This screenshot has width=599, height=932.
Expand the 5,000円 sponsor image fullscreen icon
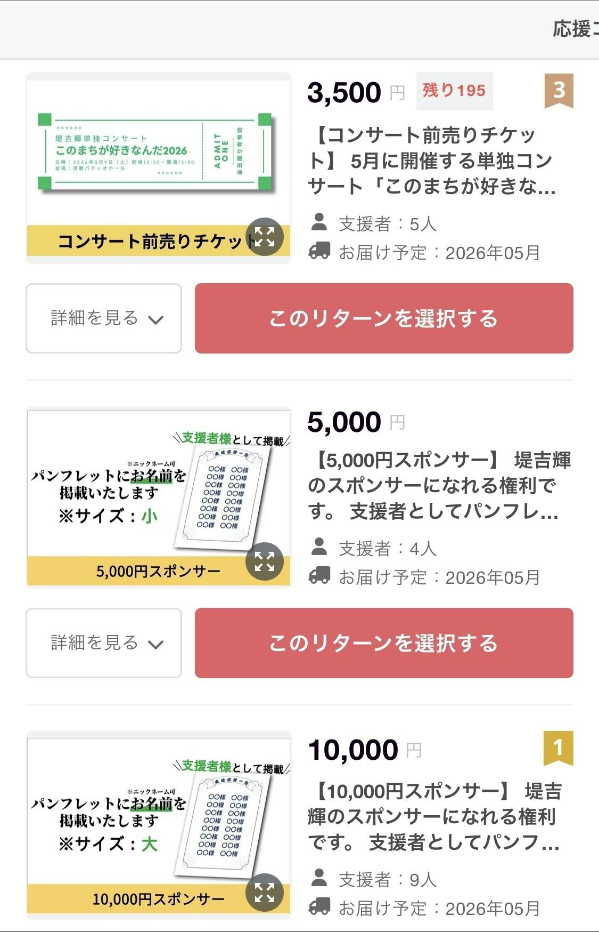point(264,561)
